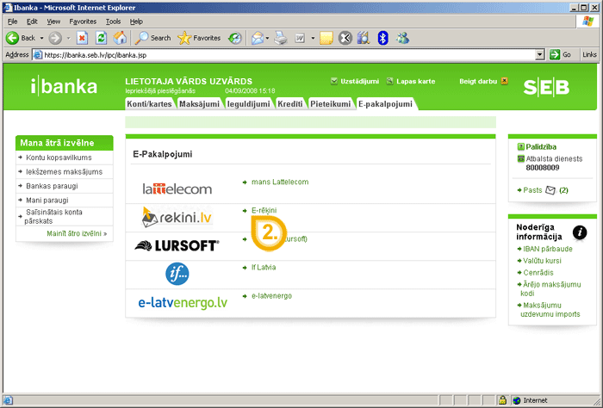Image resolution: width=603 pixels, height=408 pixels.
Task: Click the Research toolbar icon next to Bluetooth
Action: click(x=364, y=38)
